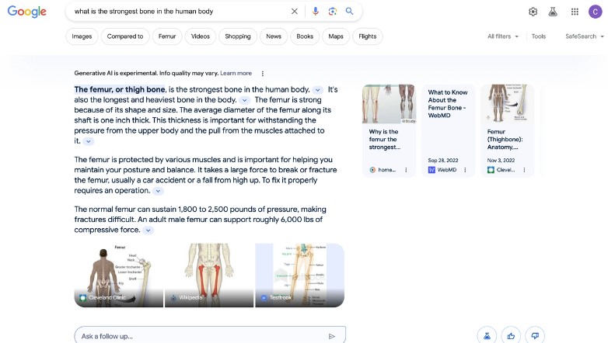Give thumbs up to AI answer
The image size is (608, 343).
[511, 335]
